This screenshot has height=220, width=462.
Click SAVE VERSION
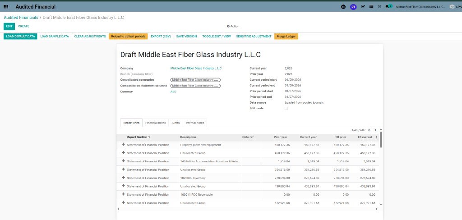point(186,37)
